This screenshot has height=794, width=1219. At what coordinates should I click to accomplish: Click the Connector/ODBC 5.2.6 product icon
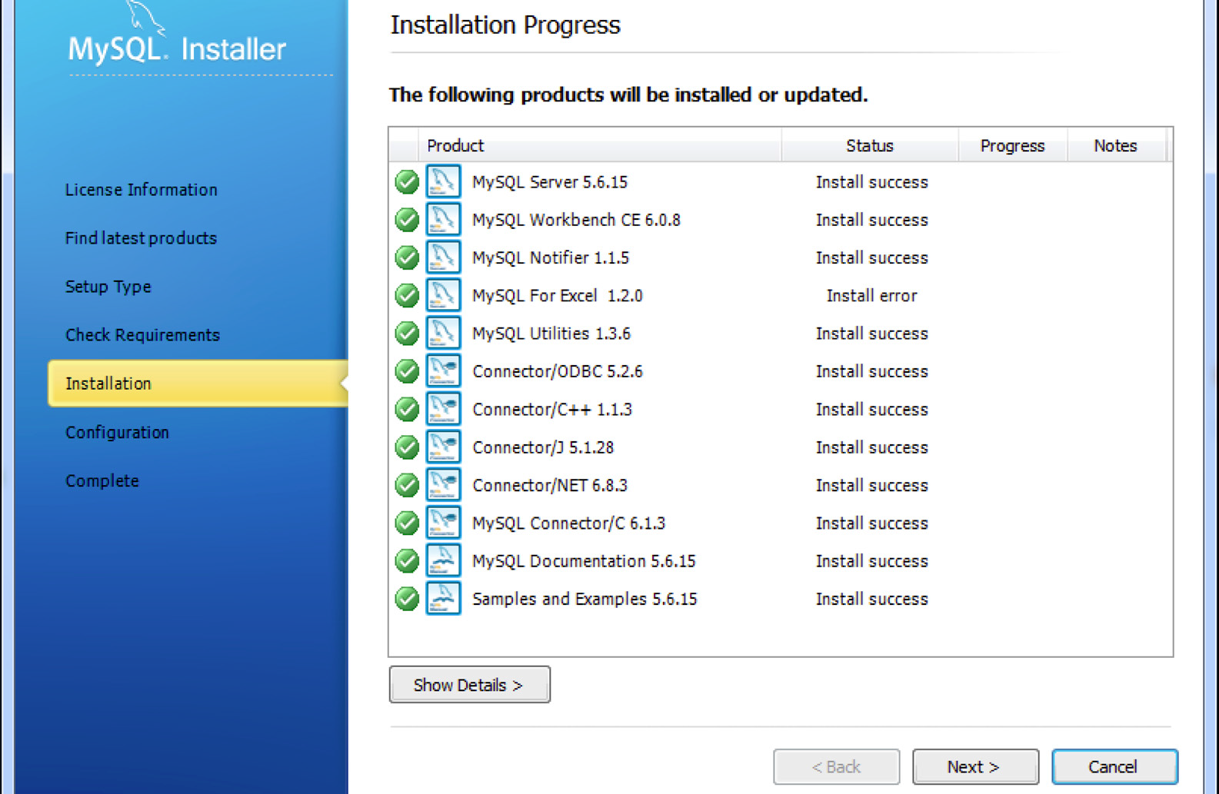click(x=443, y=371)
